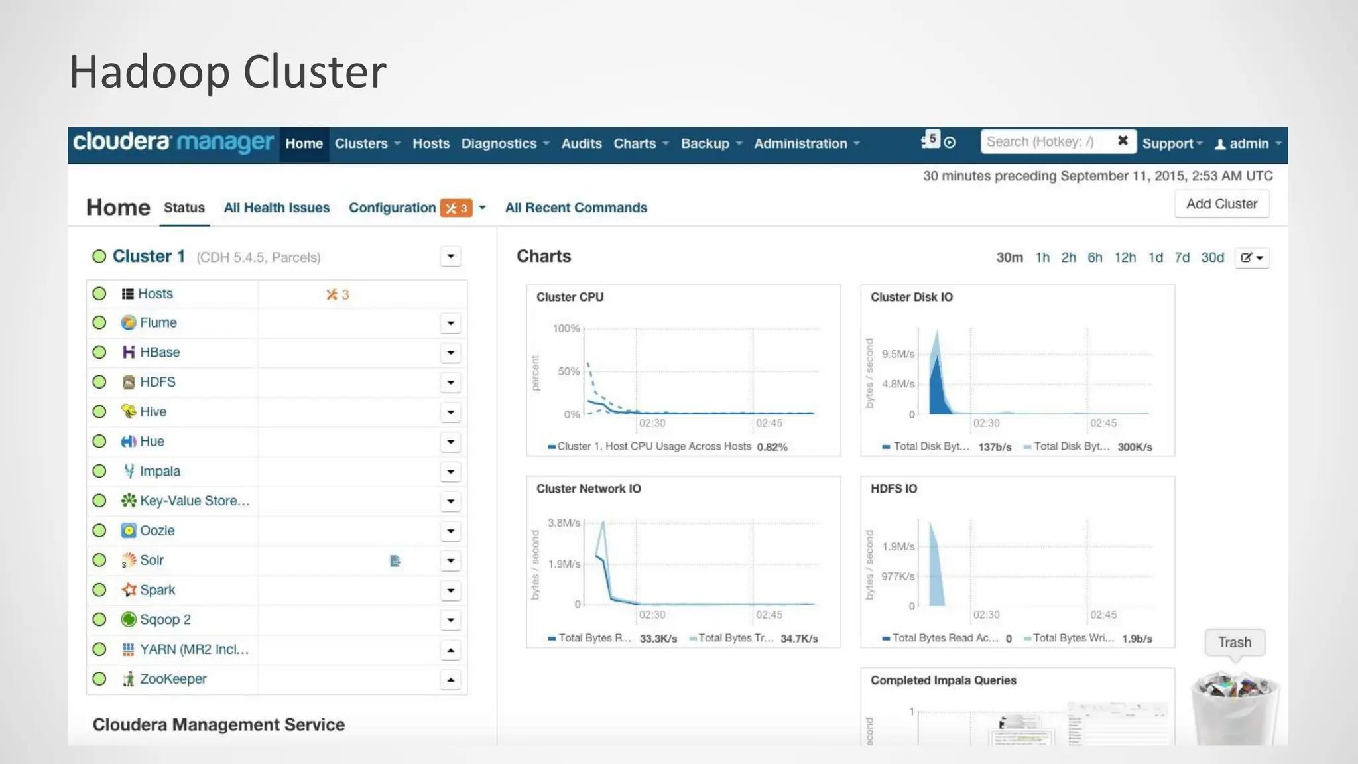Click HDFS green health status circle

click(99, 382)
